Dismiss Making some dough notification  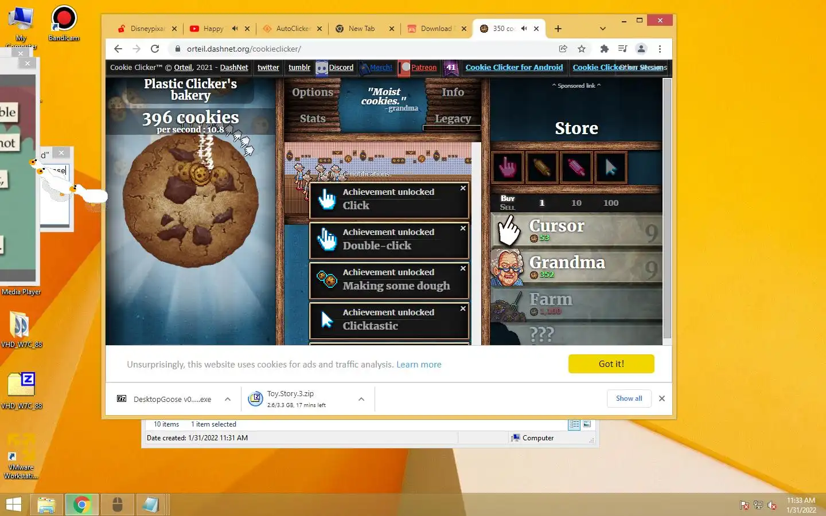pyautogui.click(x=463, y=268)
